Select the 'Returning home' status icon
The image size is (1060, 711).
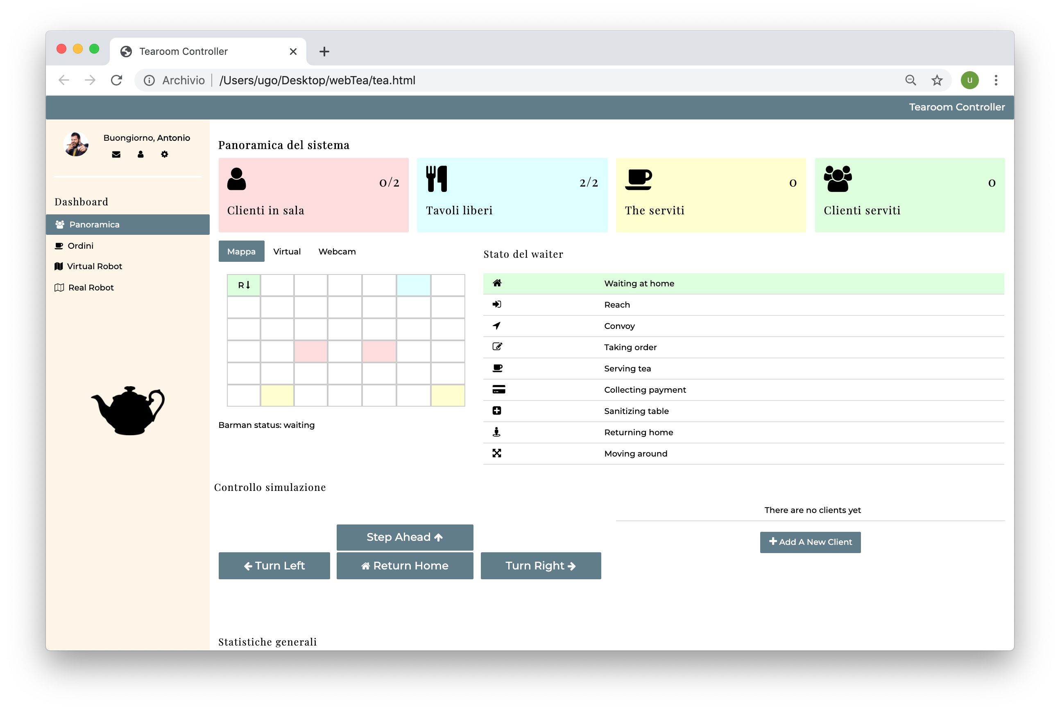[x=497, y=432]
